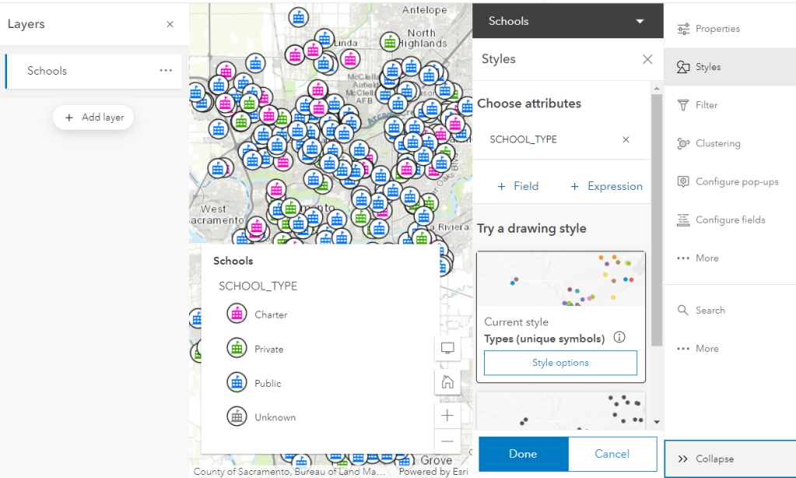Open the Filter tool

[683, 105]
